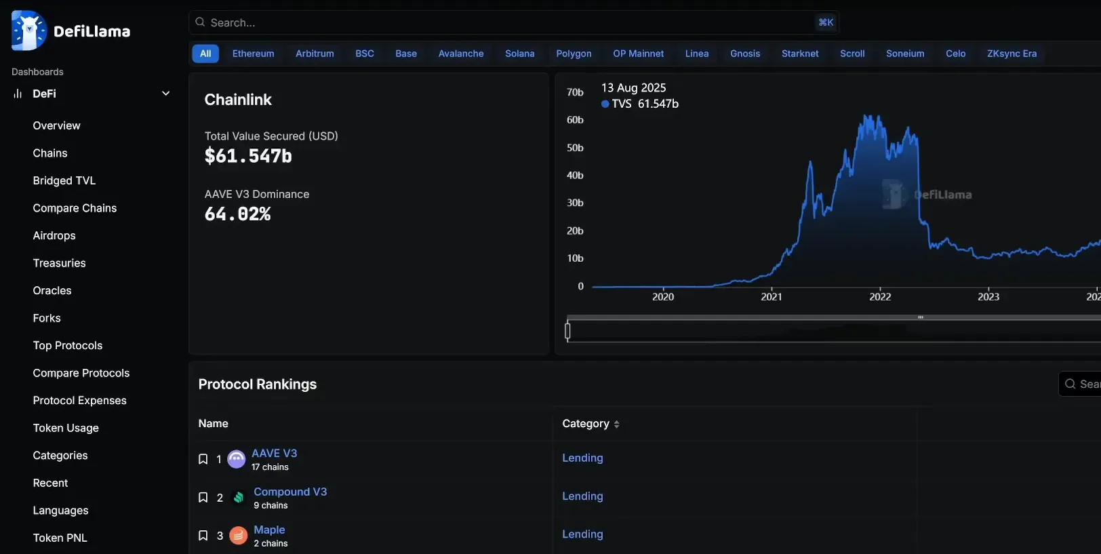Screen dimensions: 1101x554
Task: Open Top Protocols in the sidebar
Action: (x=68, y=345)
